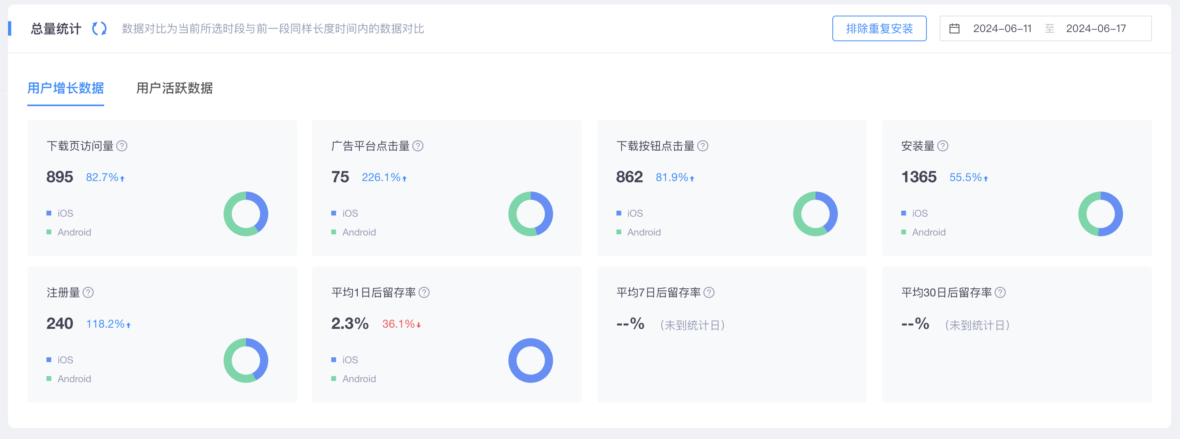
Task: Toggle iOS legend in 下载页访问量 card
Action: tap(60, 213)
